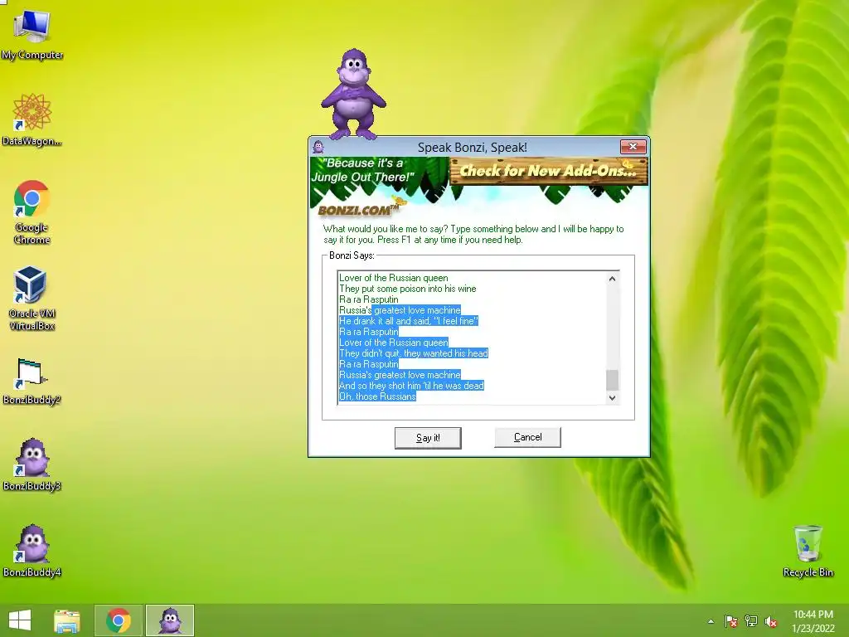Viewport: 849px width, 637px height.
Task: Open the Windows Start button
Action: [20, 620]
